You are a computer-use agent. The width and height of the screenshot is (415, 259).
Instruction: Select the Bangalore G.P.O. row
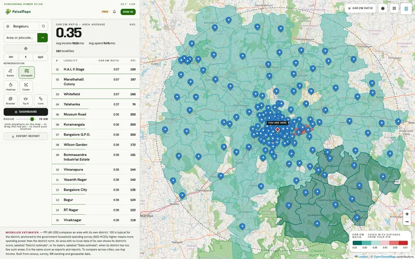[x=95, y=135]
